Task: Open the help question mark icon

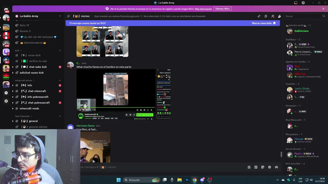Action: [x=303, y=3]
